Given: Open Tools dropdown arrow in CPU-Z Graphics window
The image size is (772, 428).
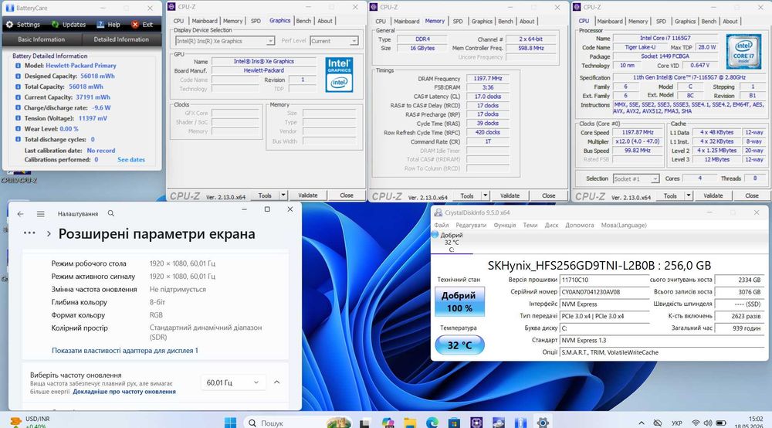Looking at the screenshot, I should [x=283, y=195].
